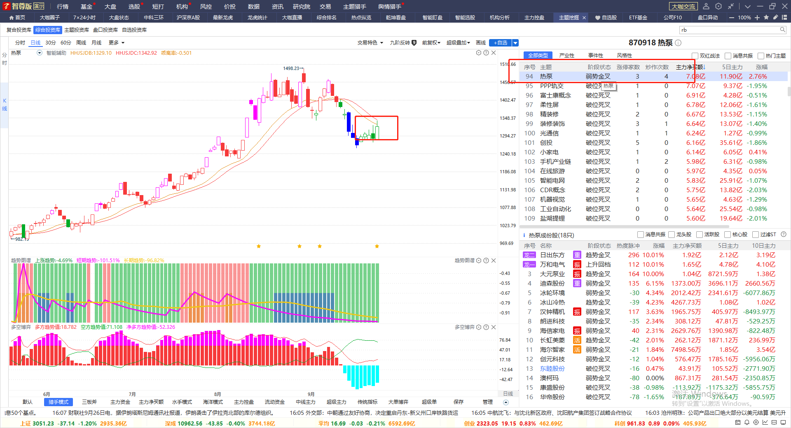
Task: Enable the 过滤ST checkbox
Action: [x=756, y=235]
